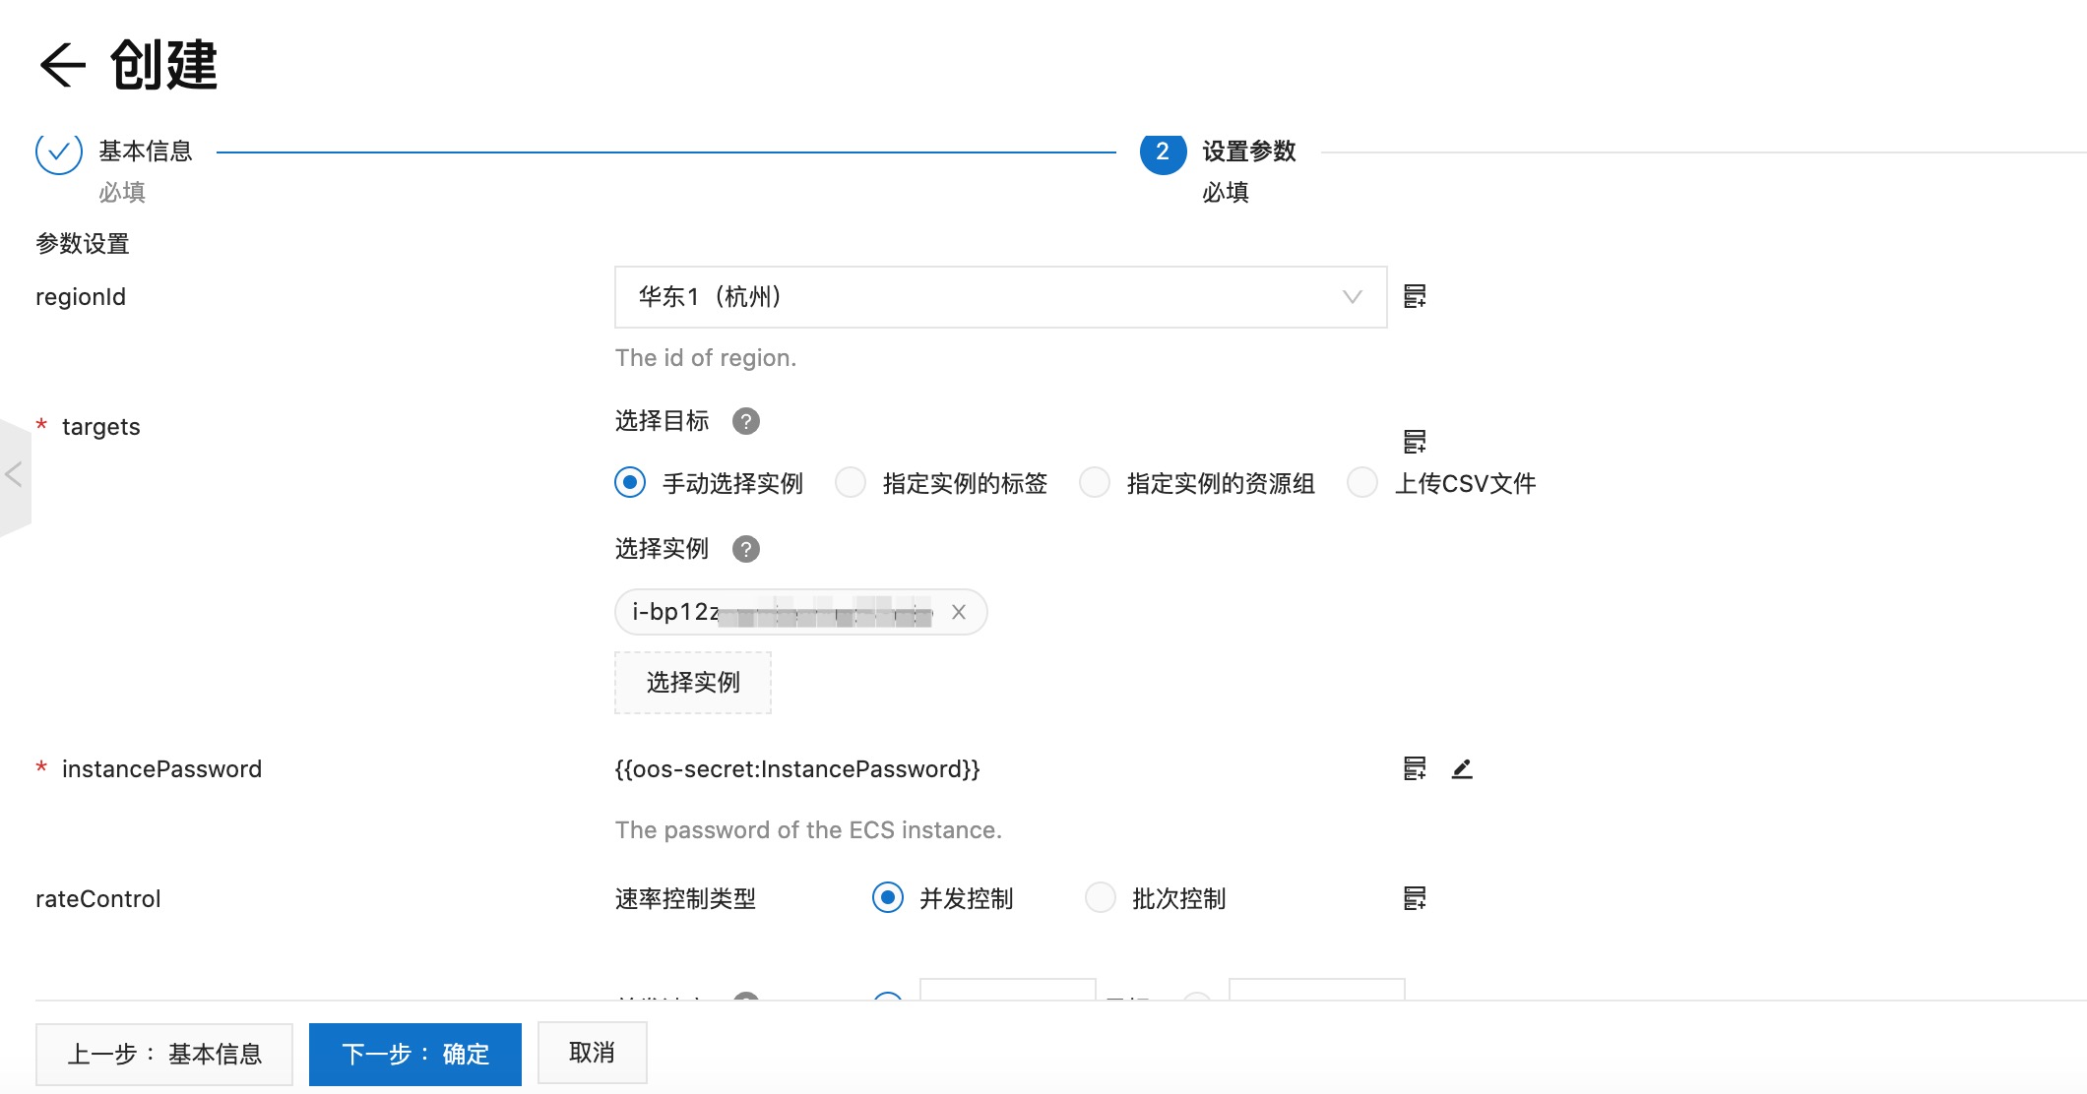Click the parameter icon next to regionId

click(x=1415, y=296)
